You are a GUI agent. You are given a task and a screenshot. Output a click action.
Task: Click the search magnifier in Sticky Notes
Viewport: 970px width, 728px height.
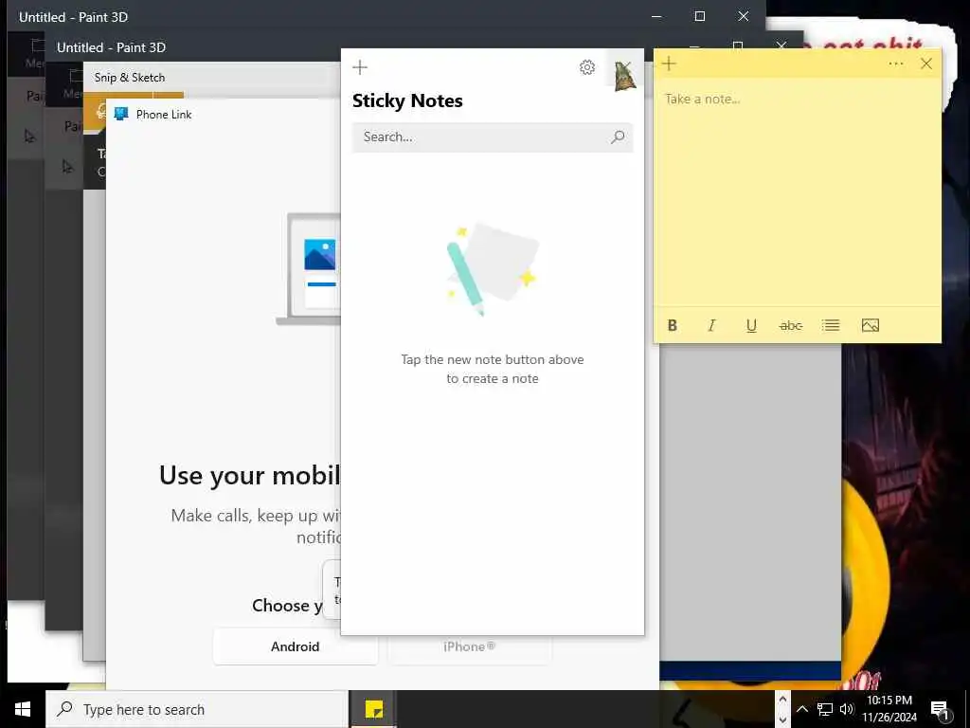click(x=618, y=136)
